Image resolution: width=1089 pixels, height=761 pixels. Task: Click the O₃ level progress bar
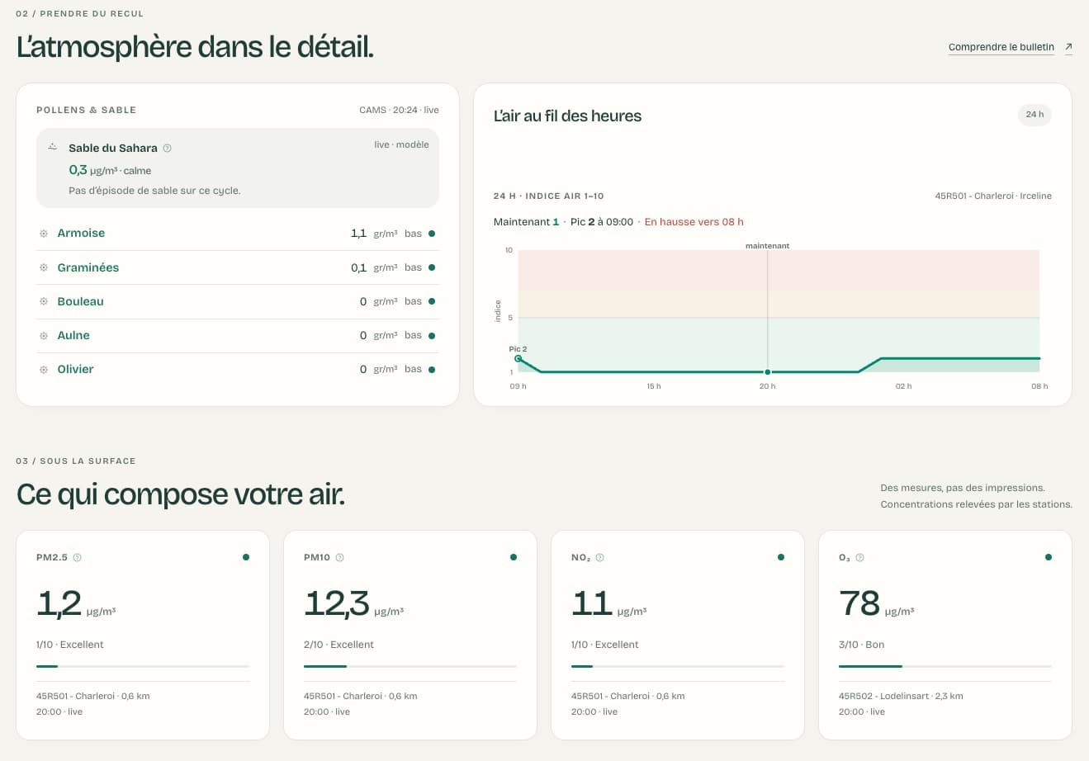[x=945, y=666]
